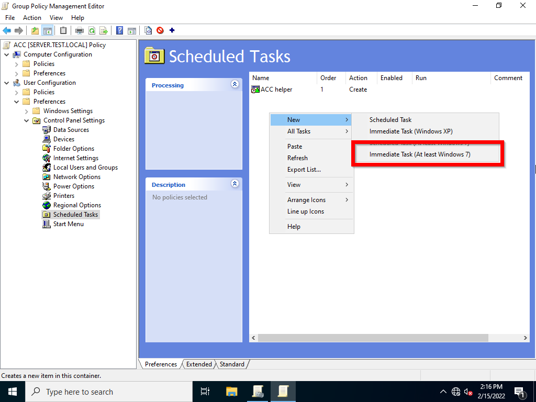
Task: Select Network Options in the tree
Action: (x=77, y=177)
